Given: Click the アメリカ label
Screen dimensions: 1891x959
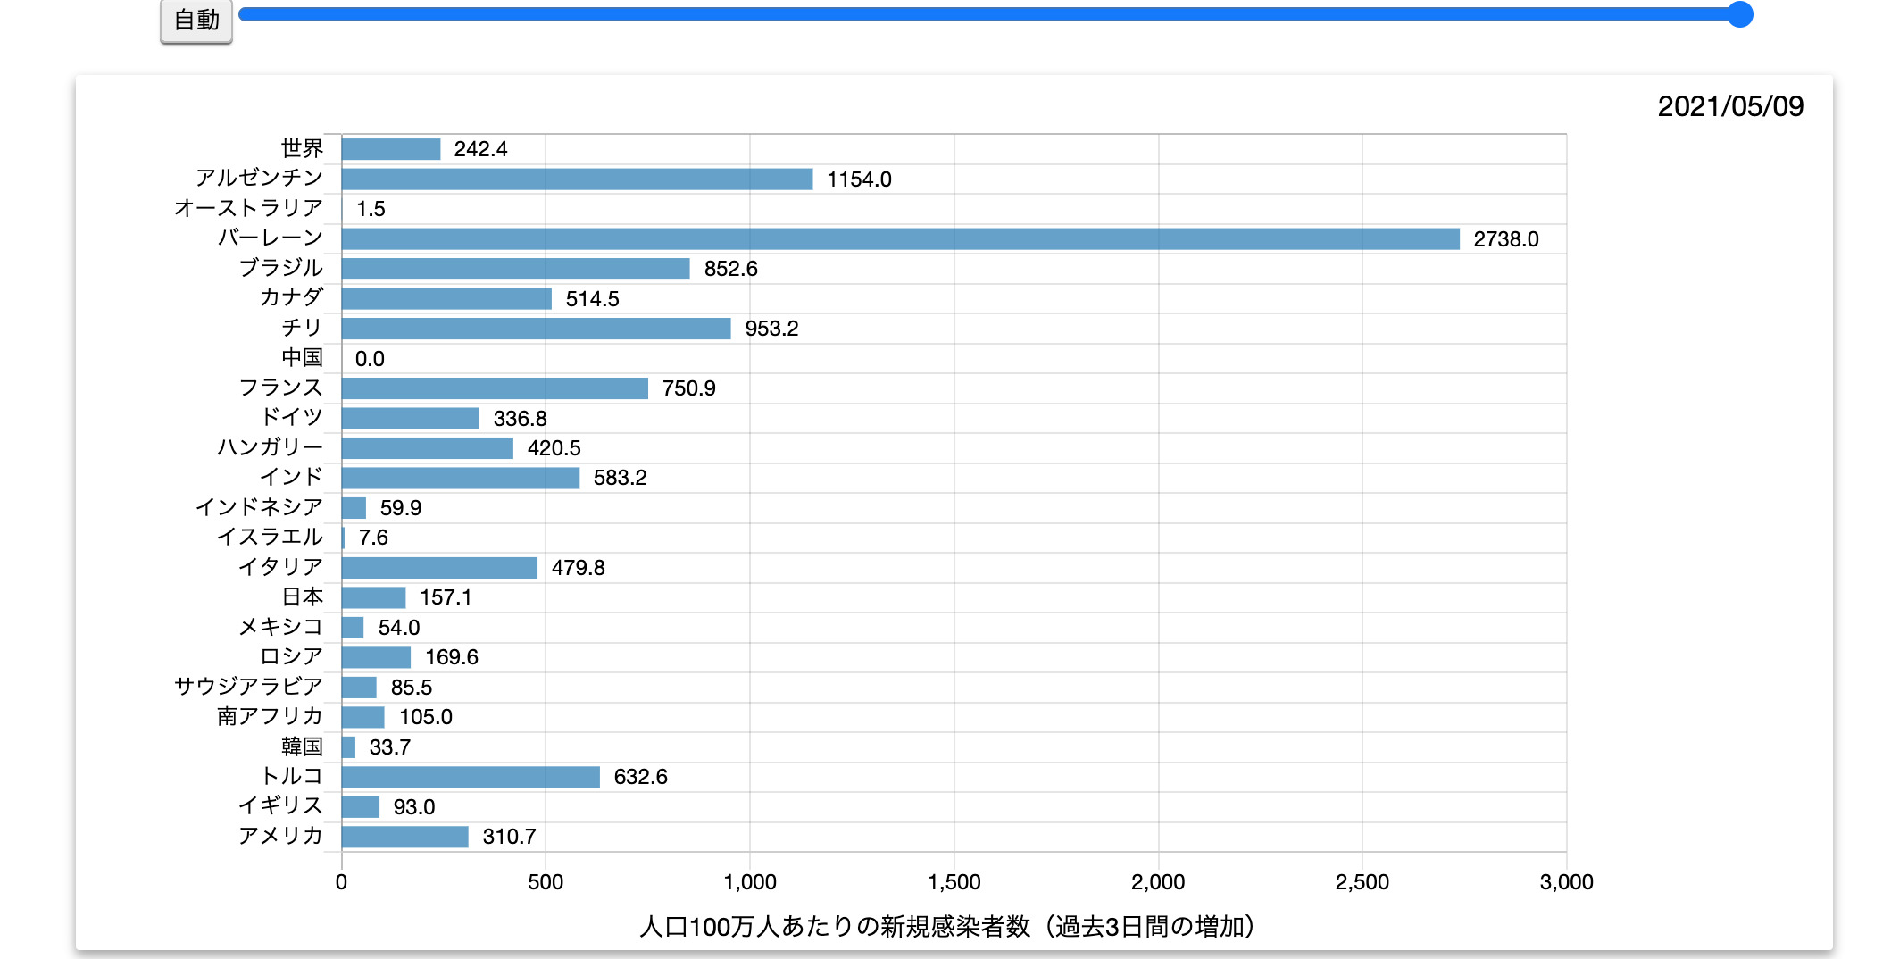Looking at the screenshot, I should point(280,837).
